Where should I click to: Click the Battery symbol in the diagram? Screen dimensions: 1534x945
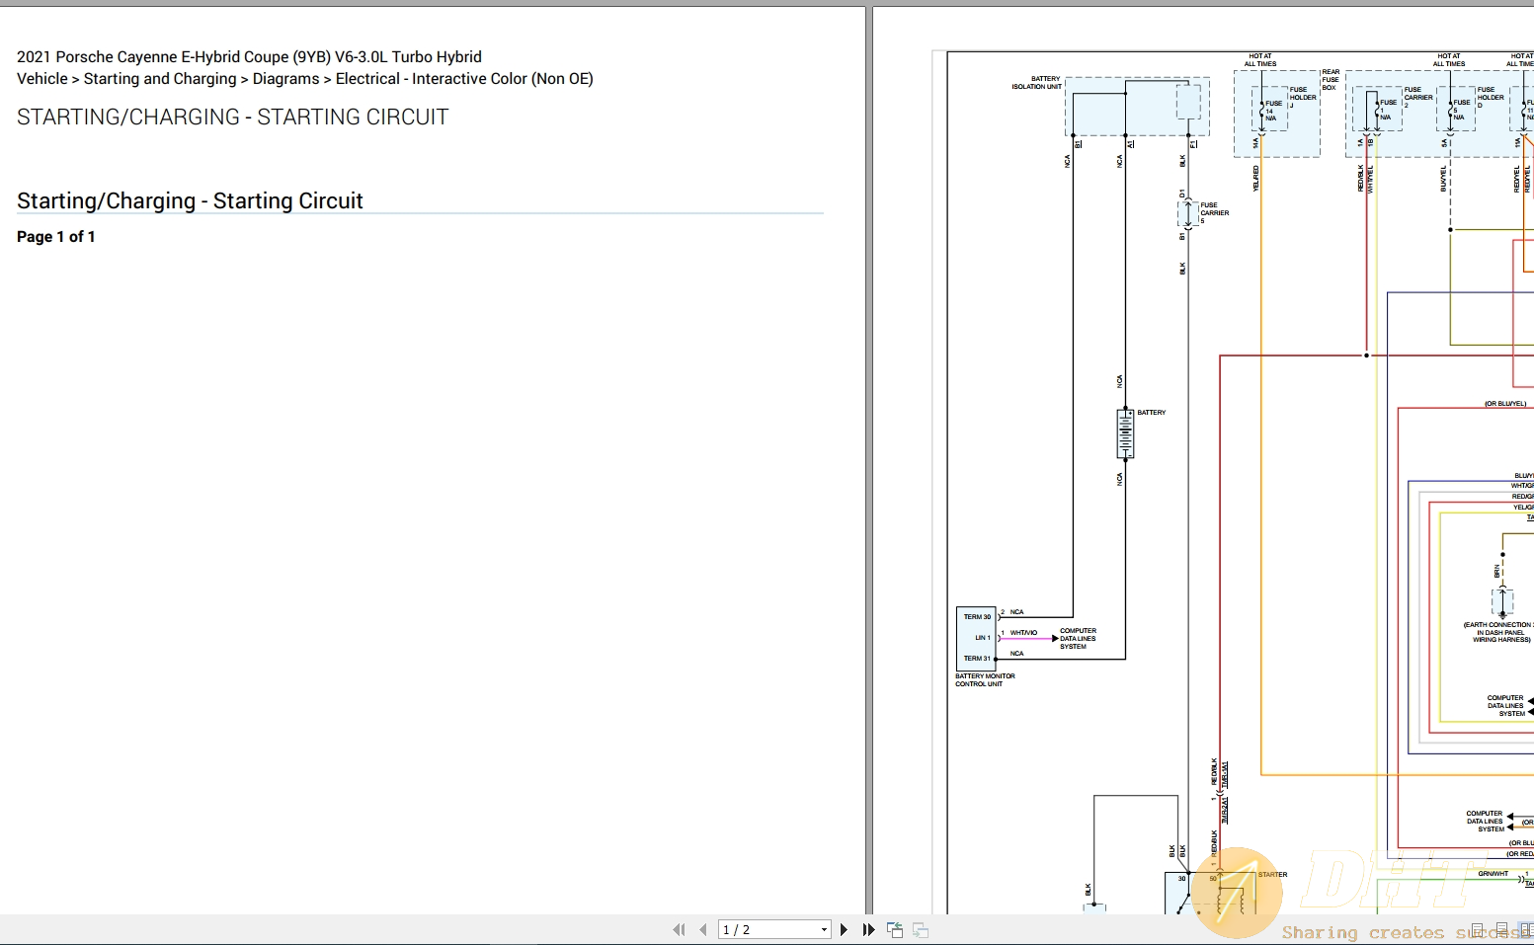1125,434
